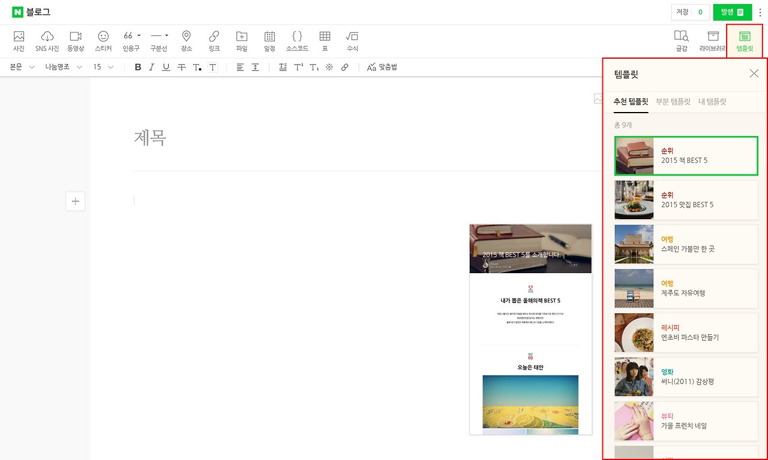The width and height of the screenshot is (768, 460).
Task: Open the list formatting tool
Action: tap(283, 67)
